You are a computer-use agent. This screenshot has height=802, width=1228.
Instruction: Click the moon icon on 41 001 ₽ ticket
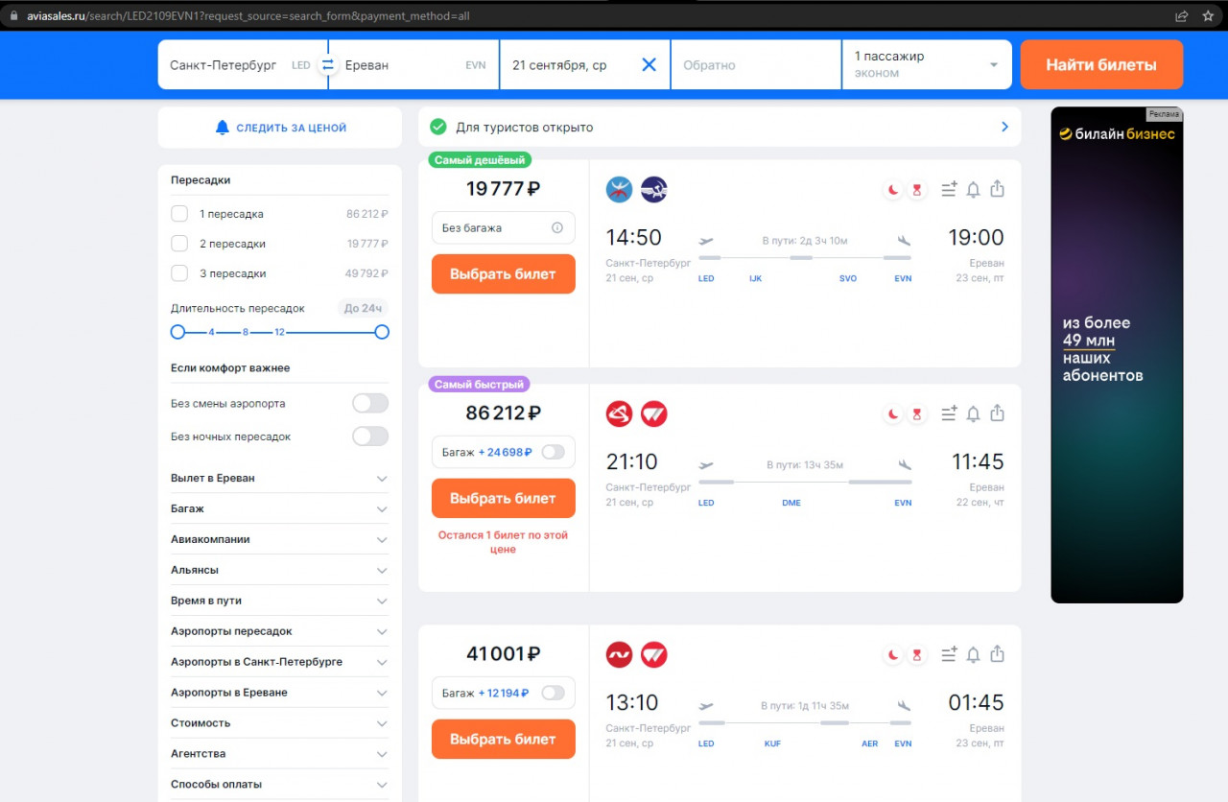click(893, 655)
